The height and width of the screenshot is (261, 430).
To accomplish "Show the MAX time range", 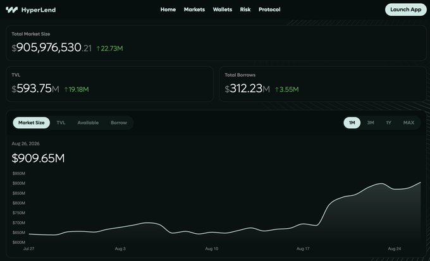I will click(408, 123).
